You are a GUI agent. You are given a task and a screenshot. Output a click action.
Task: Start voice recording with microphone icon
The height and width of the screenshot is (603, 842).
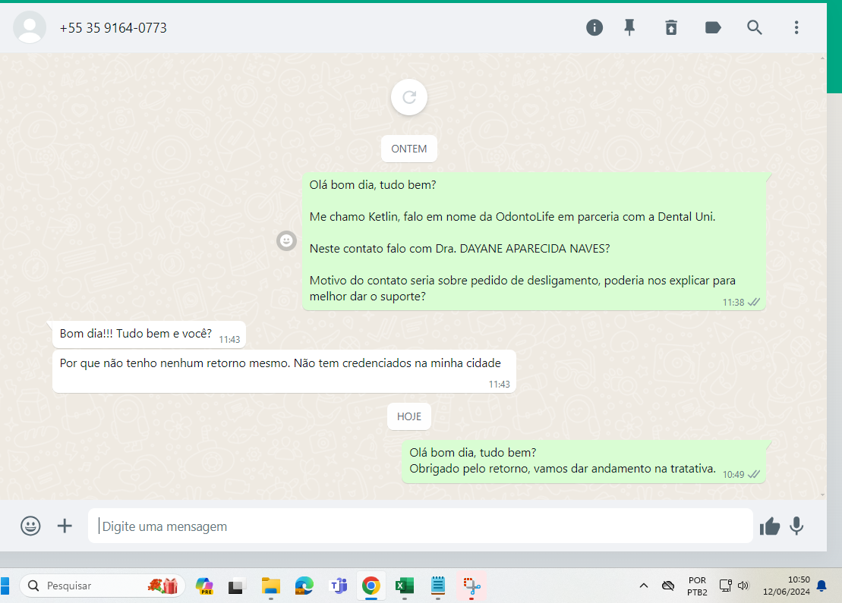797,526
